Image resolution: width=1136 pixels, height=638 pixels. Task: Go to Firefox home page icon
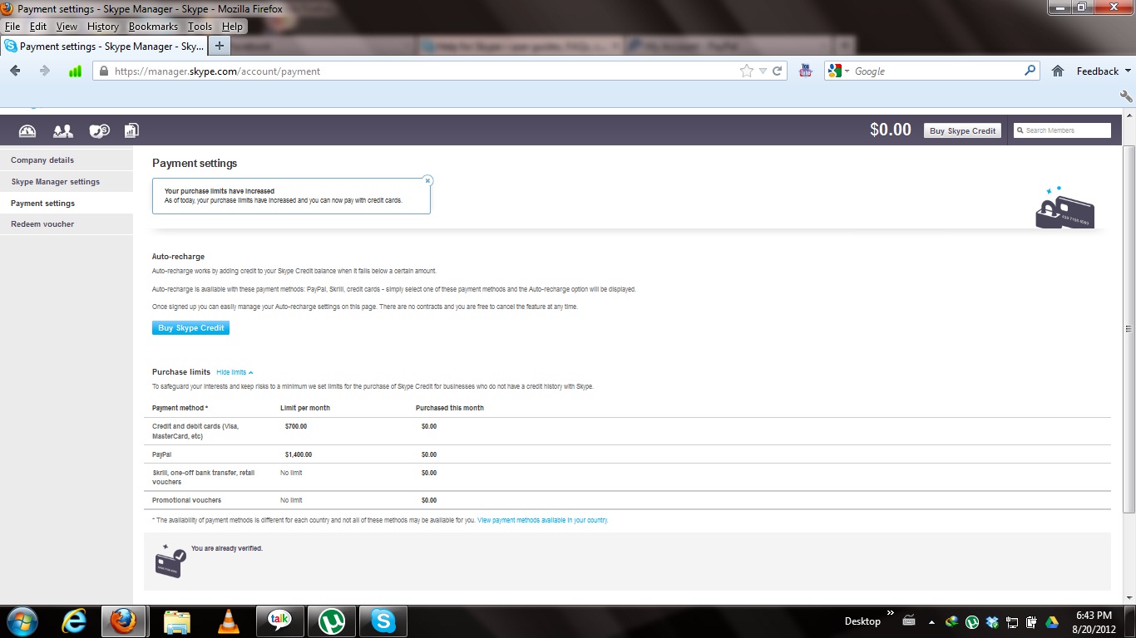pos(1058,71)
